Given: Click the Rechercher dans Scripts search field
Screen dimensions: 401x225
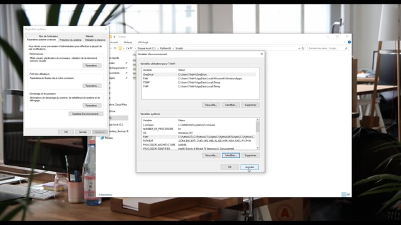Looking at the screenshot, I should point(325,48).
